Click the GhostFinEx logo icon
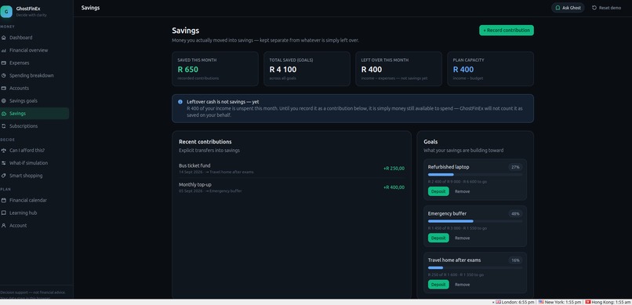 tap(6, 12)
